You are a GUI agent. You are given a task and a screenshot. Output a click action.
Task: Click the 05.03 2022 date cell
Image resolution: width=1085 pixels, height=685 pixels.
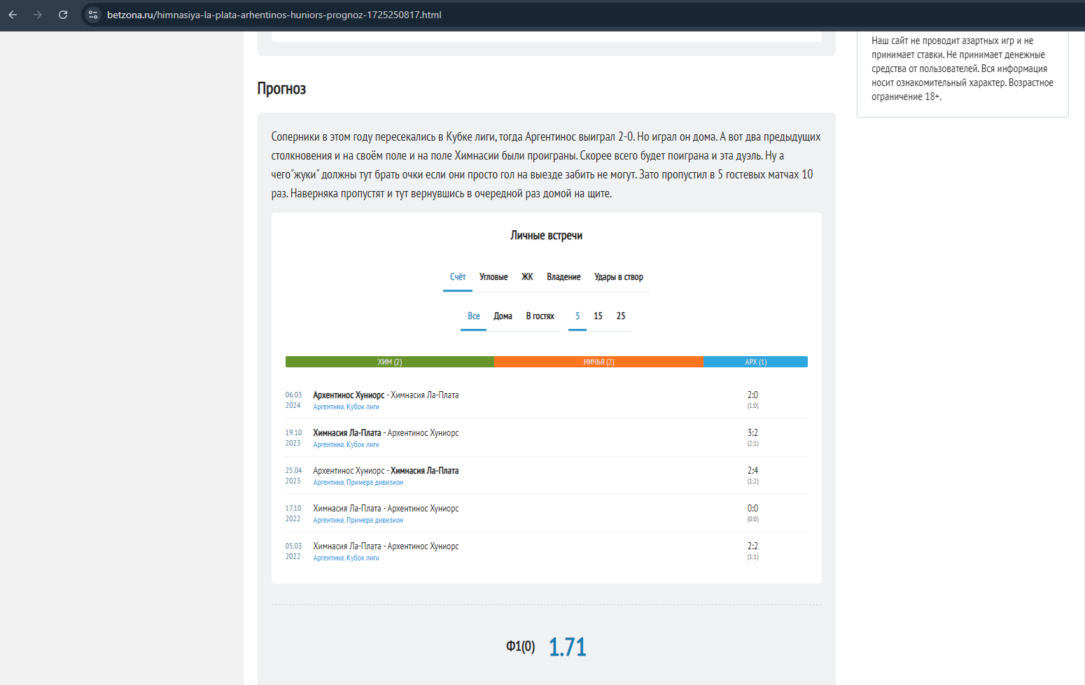coord(293,551)
